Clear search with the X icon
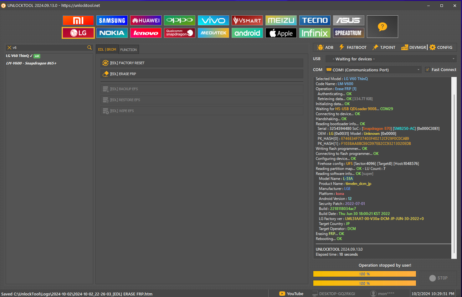Screen dimensions: 462x297 coord(9,48)
